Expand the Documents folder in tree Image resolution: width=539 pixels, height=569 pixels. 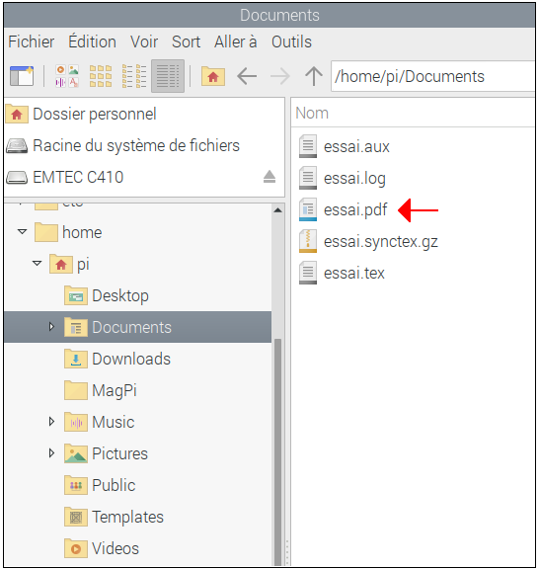point(51,327)
